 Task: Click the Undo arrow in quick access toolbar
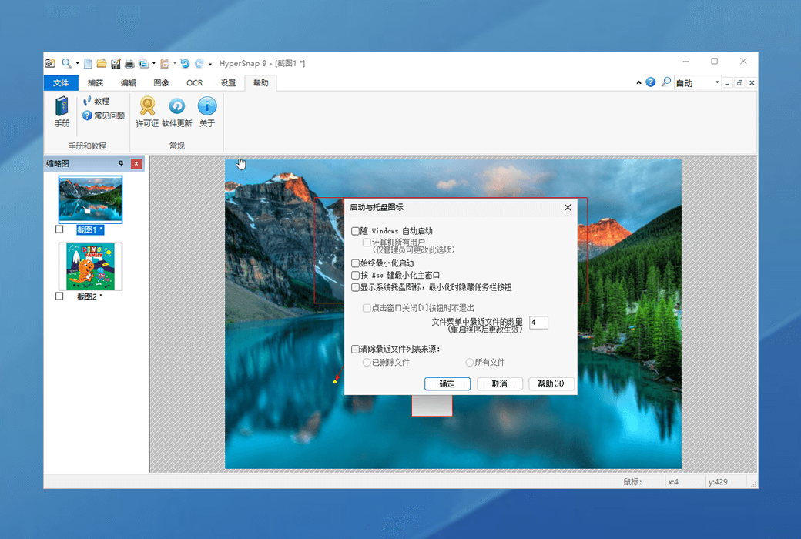coord(185,63)
